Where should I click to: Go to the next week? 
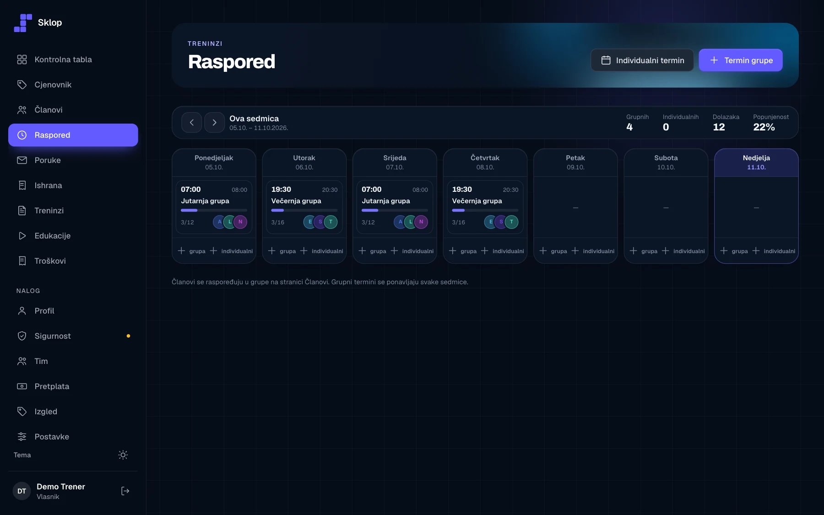click(214, 123)
